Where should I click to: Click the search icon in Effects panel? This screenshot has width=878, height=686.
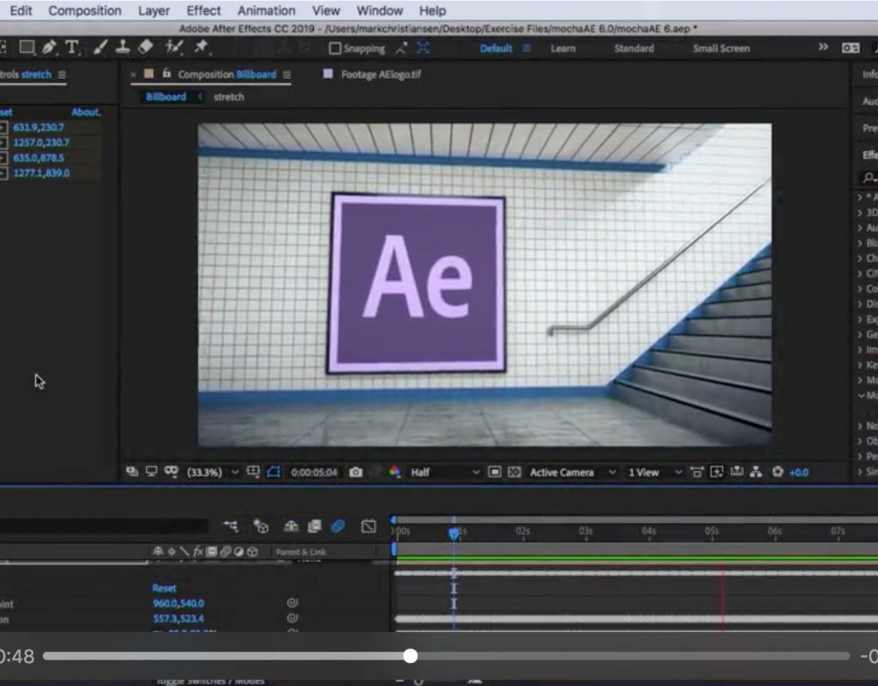point(869,178)
